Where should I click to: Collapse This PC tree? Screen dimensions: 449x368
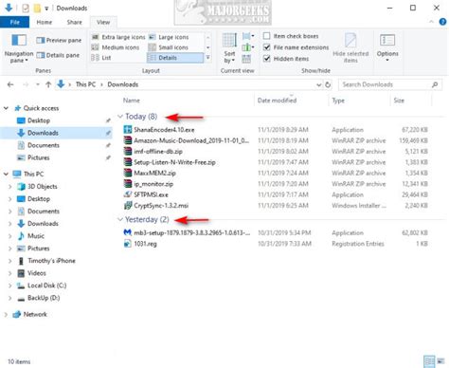6,174
